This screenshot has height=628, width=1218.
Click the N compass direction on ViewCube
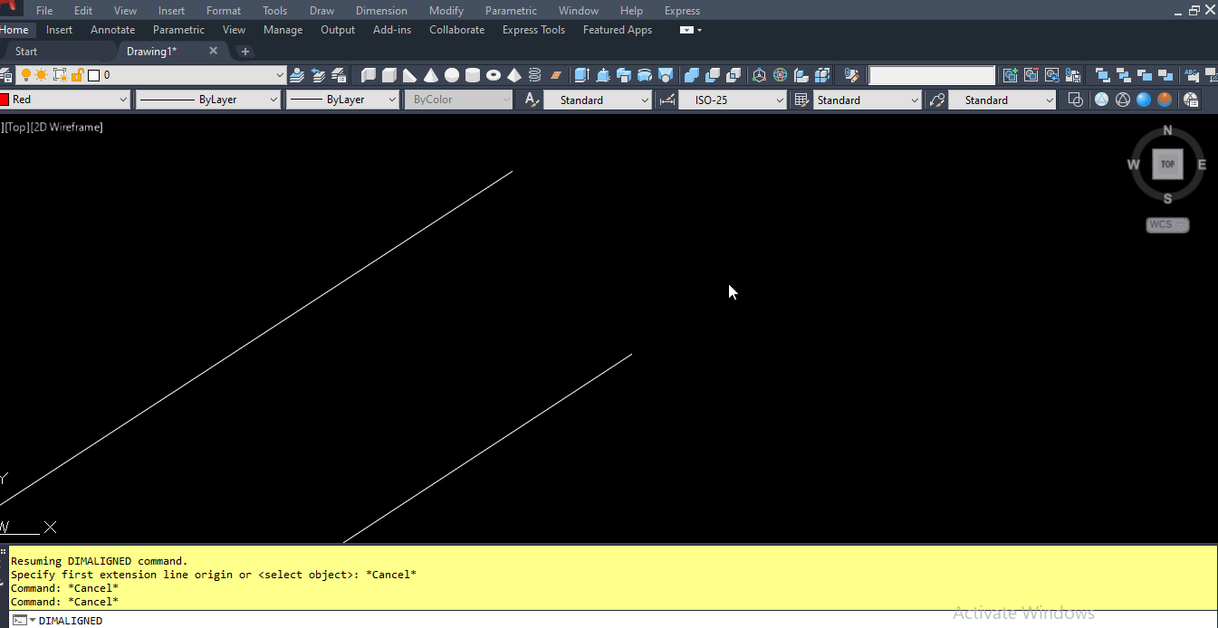[x=1167, y=130]
